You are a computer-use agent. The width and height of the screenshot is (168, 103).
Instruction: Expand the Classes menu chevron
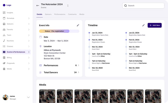pyautogui.click(x=29, y=46)
